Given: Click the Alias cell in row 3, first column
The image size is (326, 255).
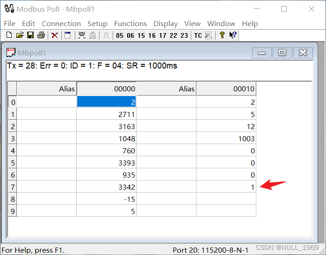Looking at the screenshot, I should click(x=47, y=138).
